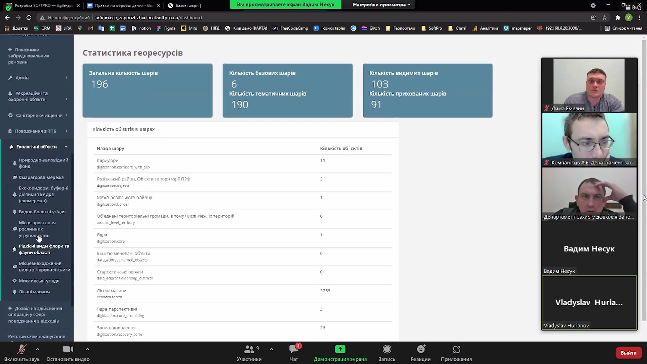Open Реакции reactions menu
The width and height of the screenshot is (647, 364).
(x=421, y=353)
